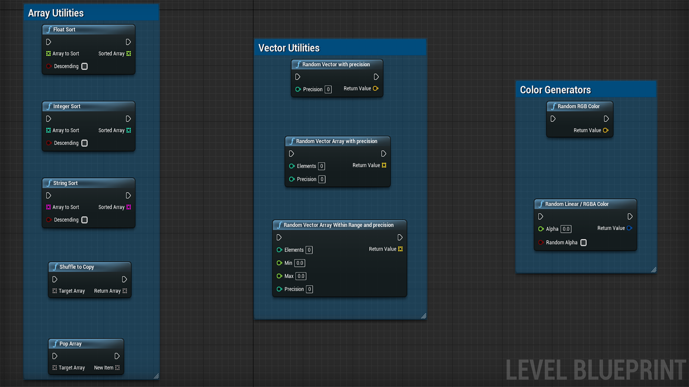Click Max value field on Within Range node
The width and height of the screenshot is (689, 387).
(301, 276)
